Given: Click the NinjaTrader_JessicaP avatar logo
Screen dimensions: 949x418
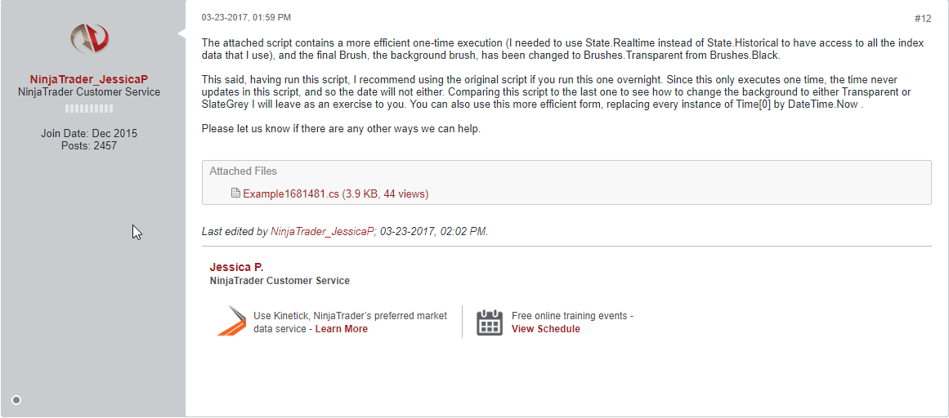Looking at the screenshot, I should 89,38.
